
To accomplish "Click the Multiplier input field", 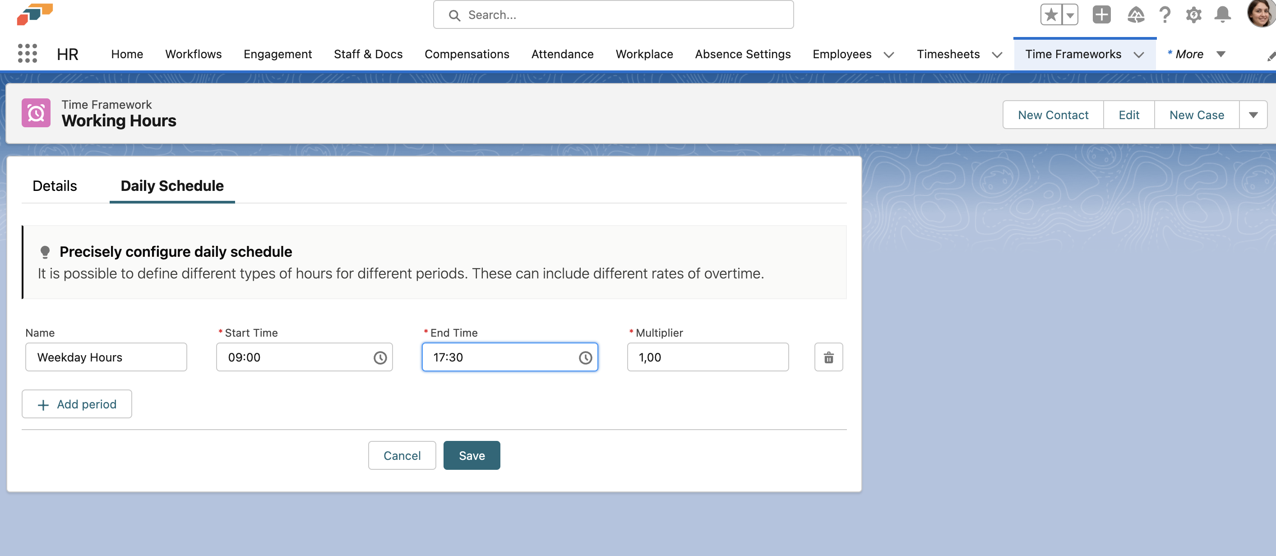I will (x=707, y=357).
